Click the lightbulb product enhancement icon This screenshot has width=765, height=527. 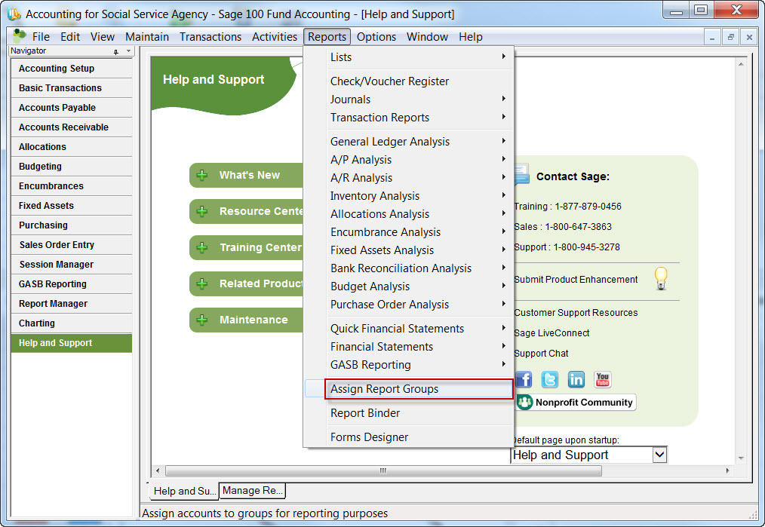click(661, 278)
